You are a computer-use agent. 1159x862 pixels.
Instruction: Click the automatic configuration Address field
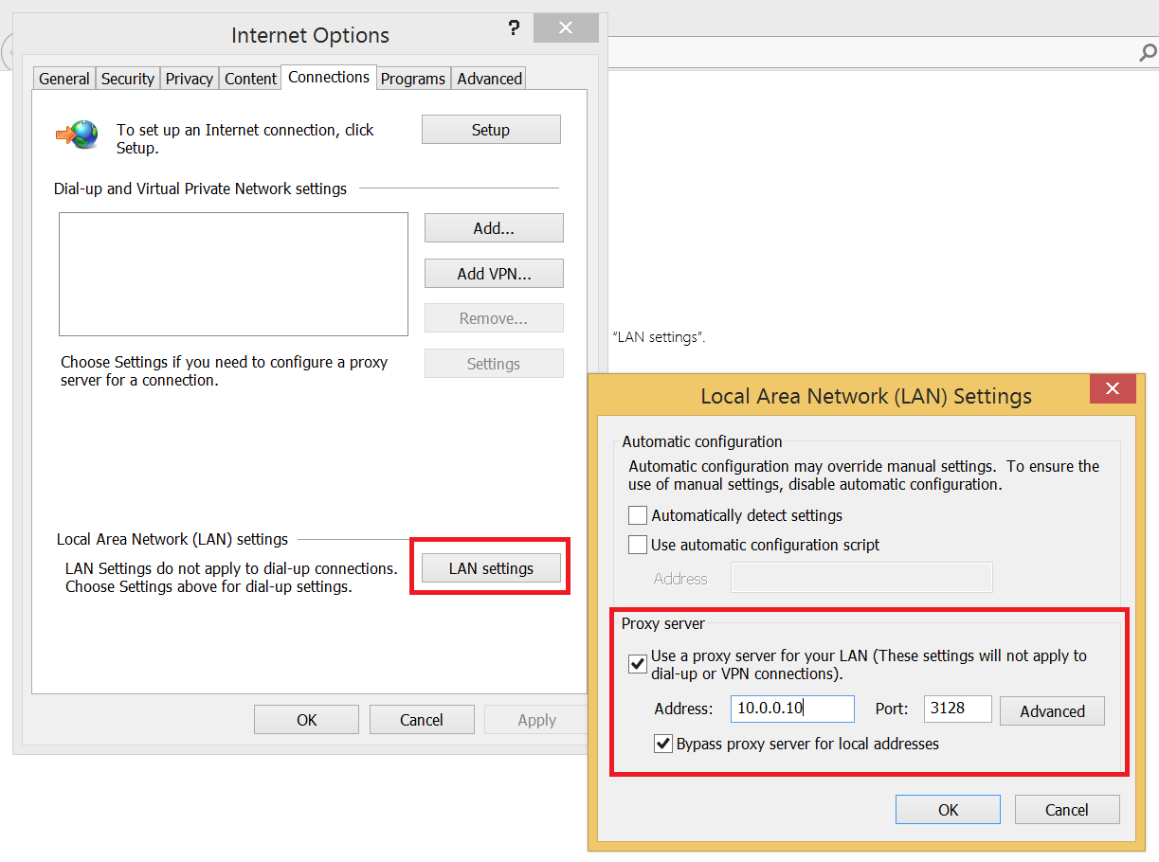(x=862, y=578)
